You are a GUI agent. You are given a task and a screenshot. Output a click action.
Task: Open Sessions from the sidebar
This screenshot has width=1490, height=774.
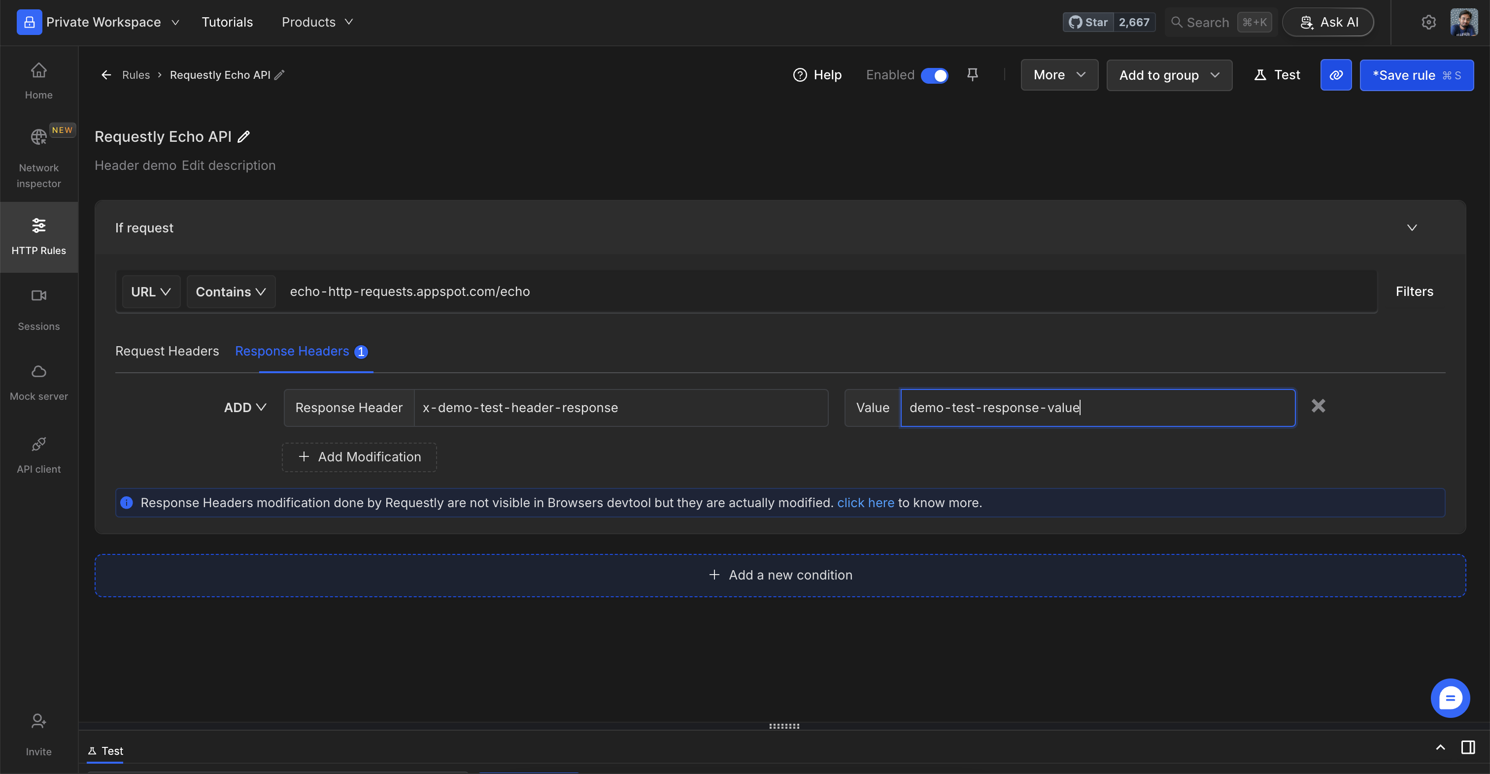click(38, 309)
